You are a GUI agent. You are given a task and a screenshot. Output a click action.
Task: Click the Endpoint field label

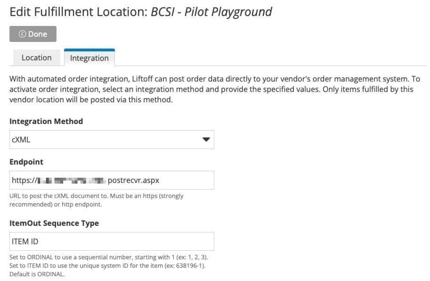point(26,162)
